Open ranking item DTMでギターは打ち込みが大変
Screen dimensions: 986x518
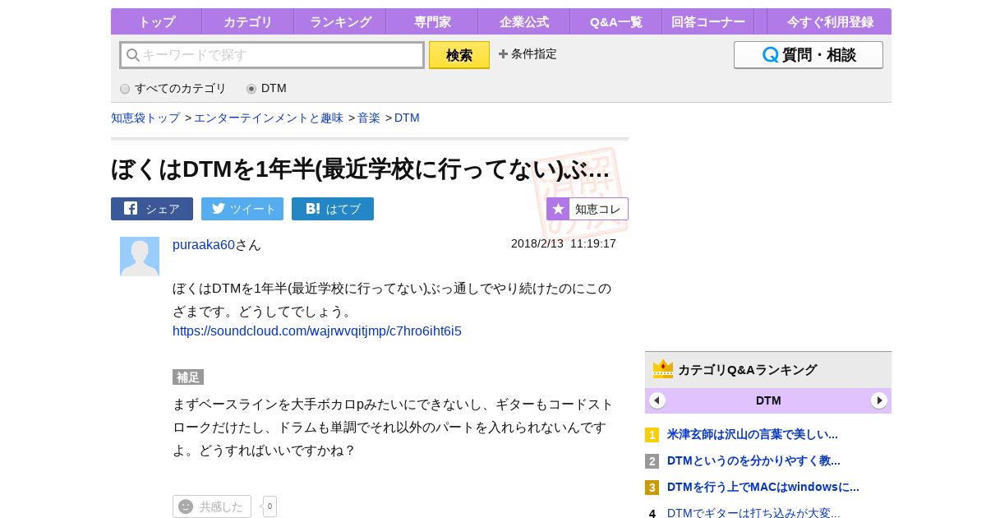(x=753, y=513)
